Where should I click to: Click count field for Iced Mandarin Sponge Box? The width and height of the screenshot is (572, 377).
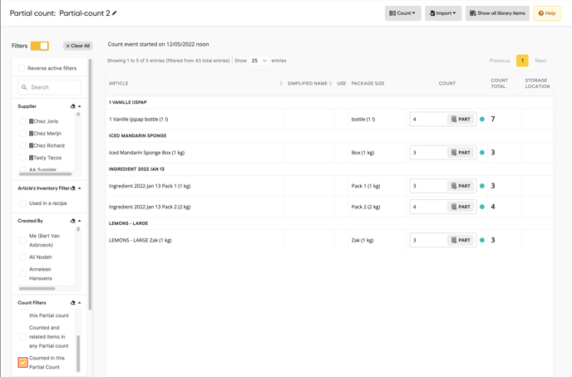point(428,153)
